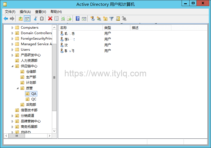This screenshot has height=148, width=211.
Task: Sort list by 名称 column header
Action: pyautogui.click(x=80, y=28)
